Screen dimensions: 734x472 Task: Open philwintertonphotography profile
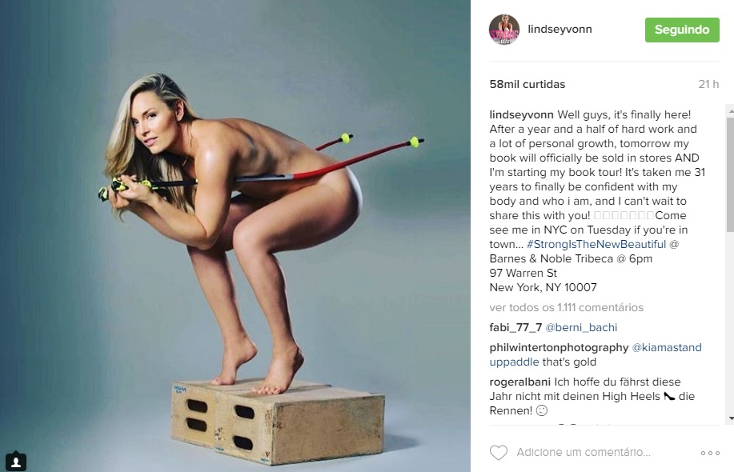pos(559,347)
